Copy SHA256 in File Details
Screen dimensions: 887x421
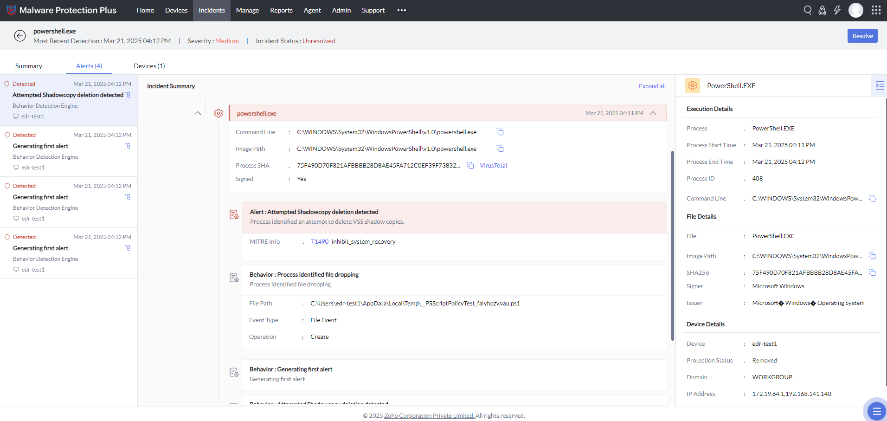point(872,273)
